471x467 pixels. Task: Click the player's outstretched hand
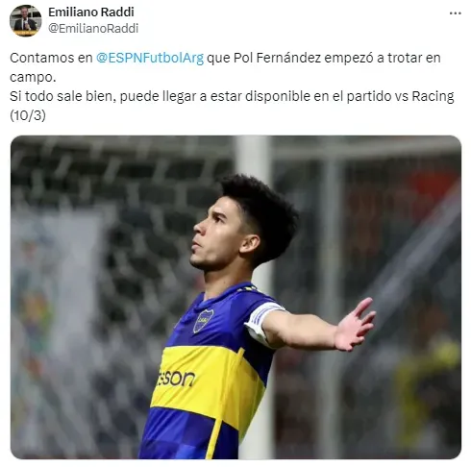click(x=356, y=325)
